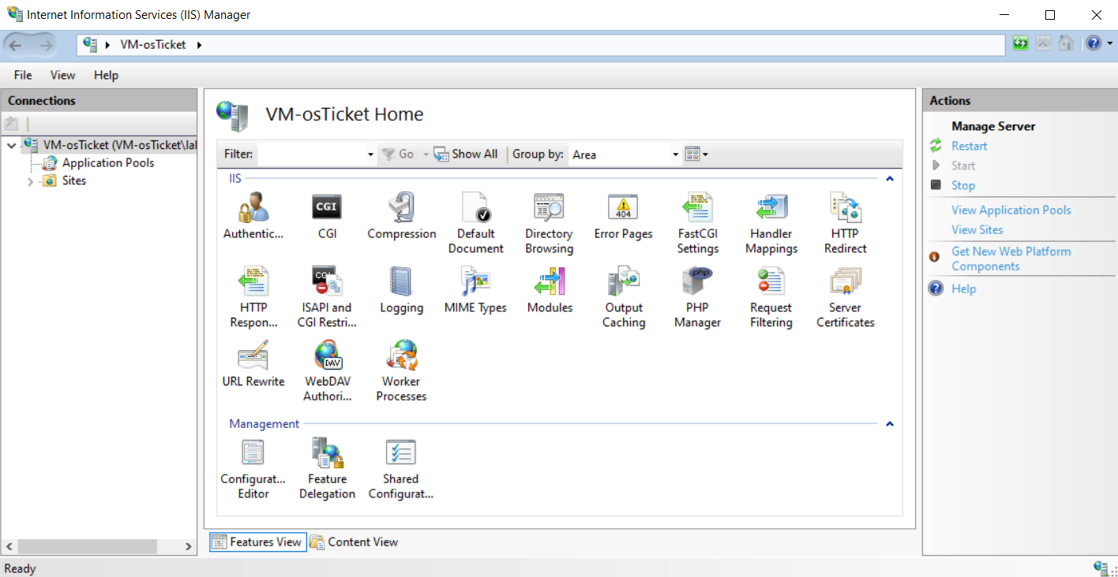Open HTTP Response Headers feature

[253, 298]
